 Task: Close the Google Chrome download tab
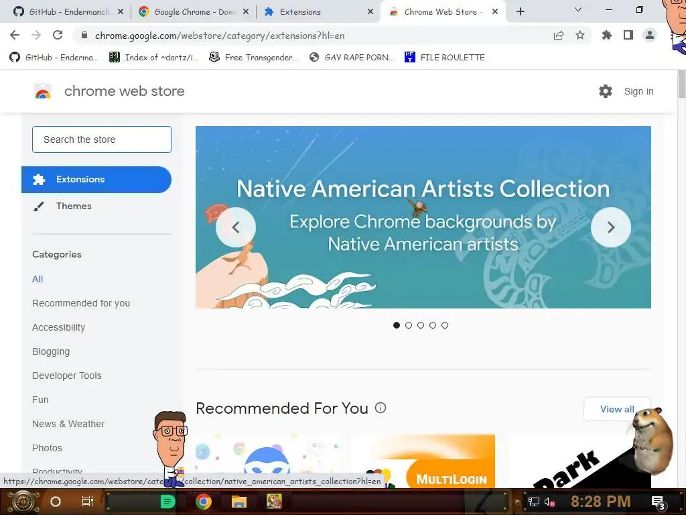pyautogui.click(x=246, y=12)
